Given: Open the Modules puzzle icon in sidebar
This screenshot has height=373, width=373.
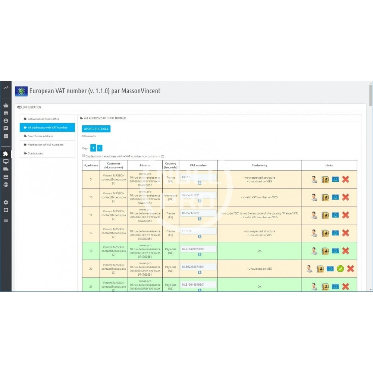Looking at the screenshot, I should coord(6,154).
